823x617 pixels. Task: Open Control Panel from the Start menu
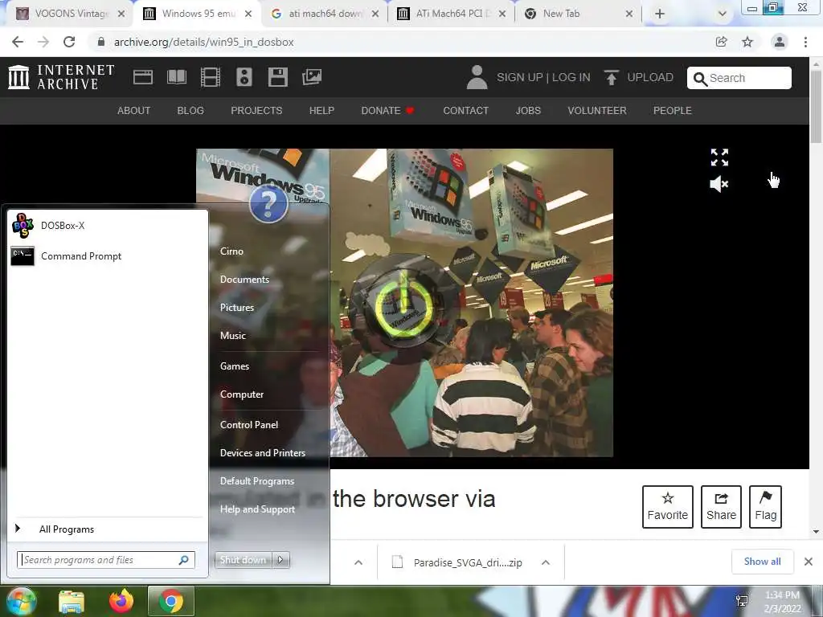(x=249, y=424)
